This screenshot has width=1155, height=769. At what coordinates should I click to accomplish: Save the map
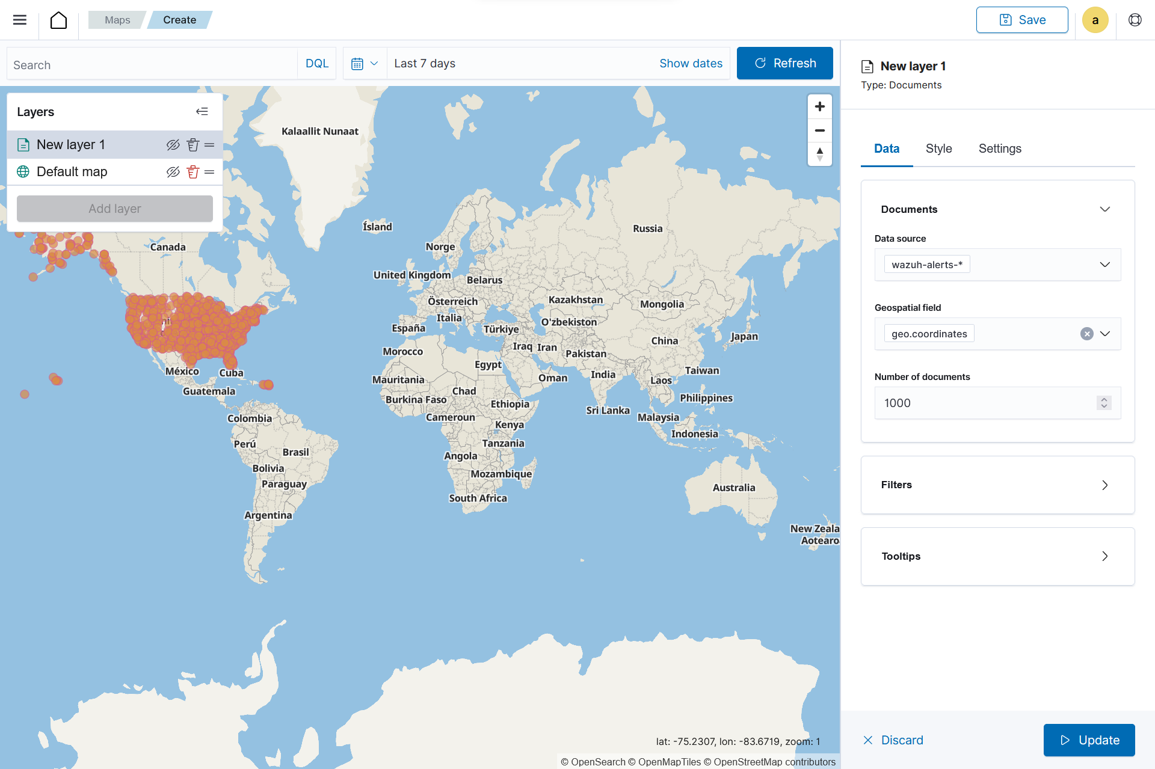click(x=1022, y=20)
